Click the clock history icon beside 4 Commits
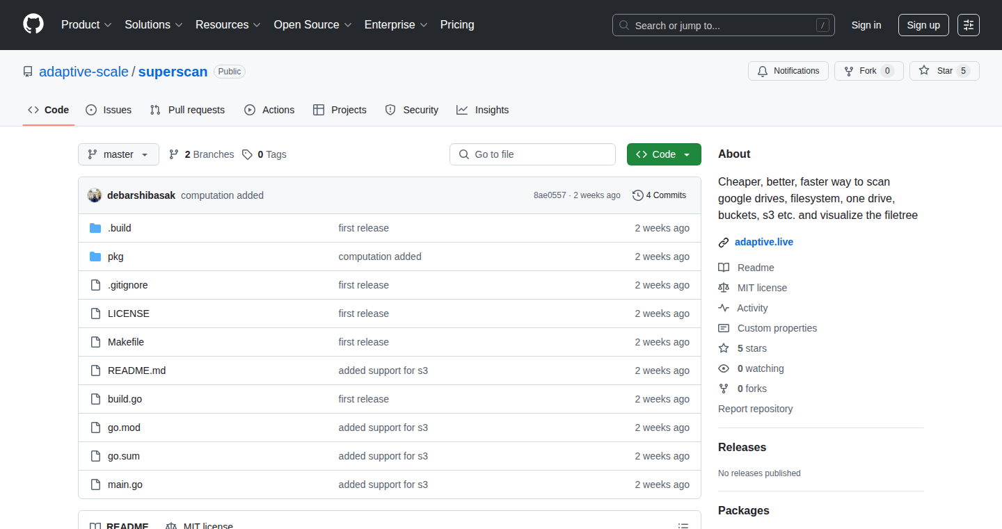 [637, 195]
